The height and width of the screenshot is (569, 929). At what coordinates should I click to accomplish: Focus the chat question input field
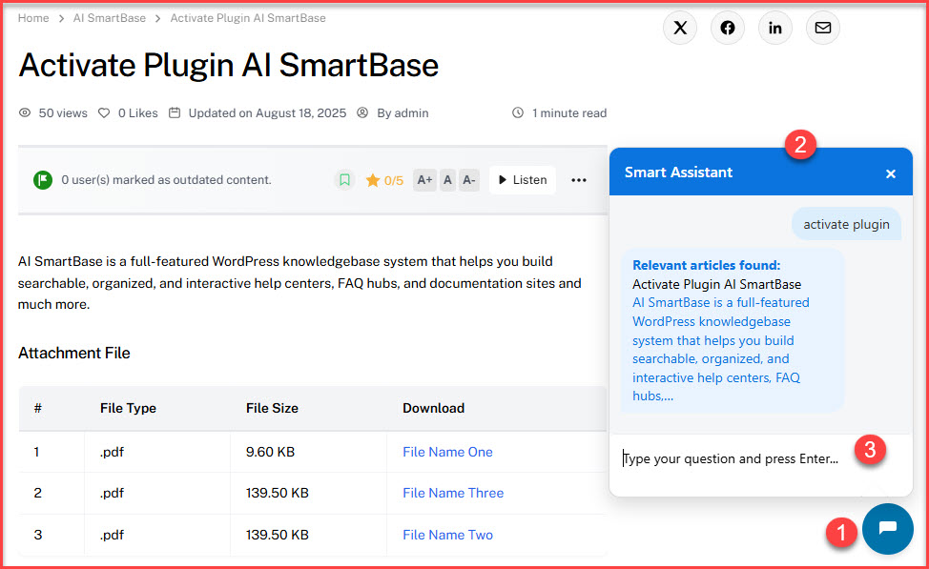(734, 458)
